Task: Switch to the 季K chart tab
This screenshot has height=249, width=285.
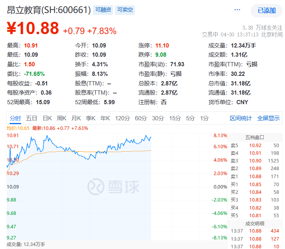Action: click(90, 118)
